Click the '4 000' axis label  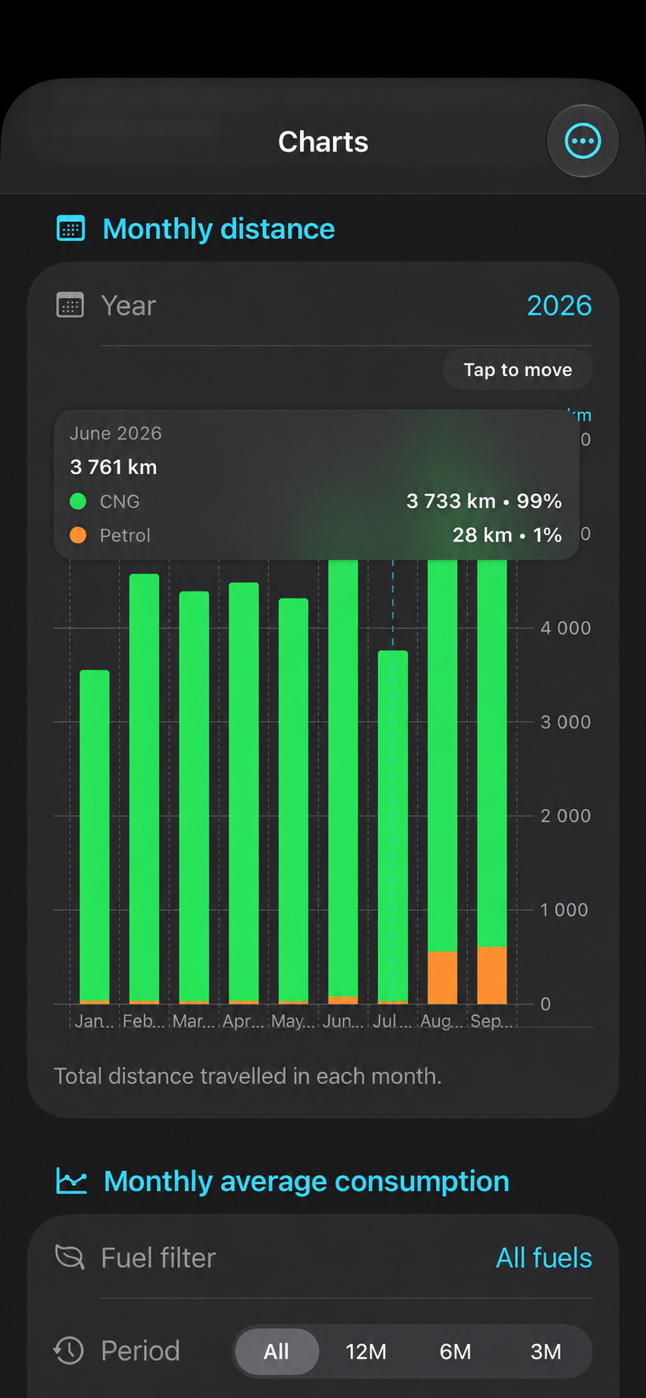tap(565, 628)
